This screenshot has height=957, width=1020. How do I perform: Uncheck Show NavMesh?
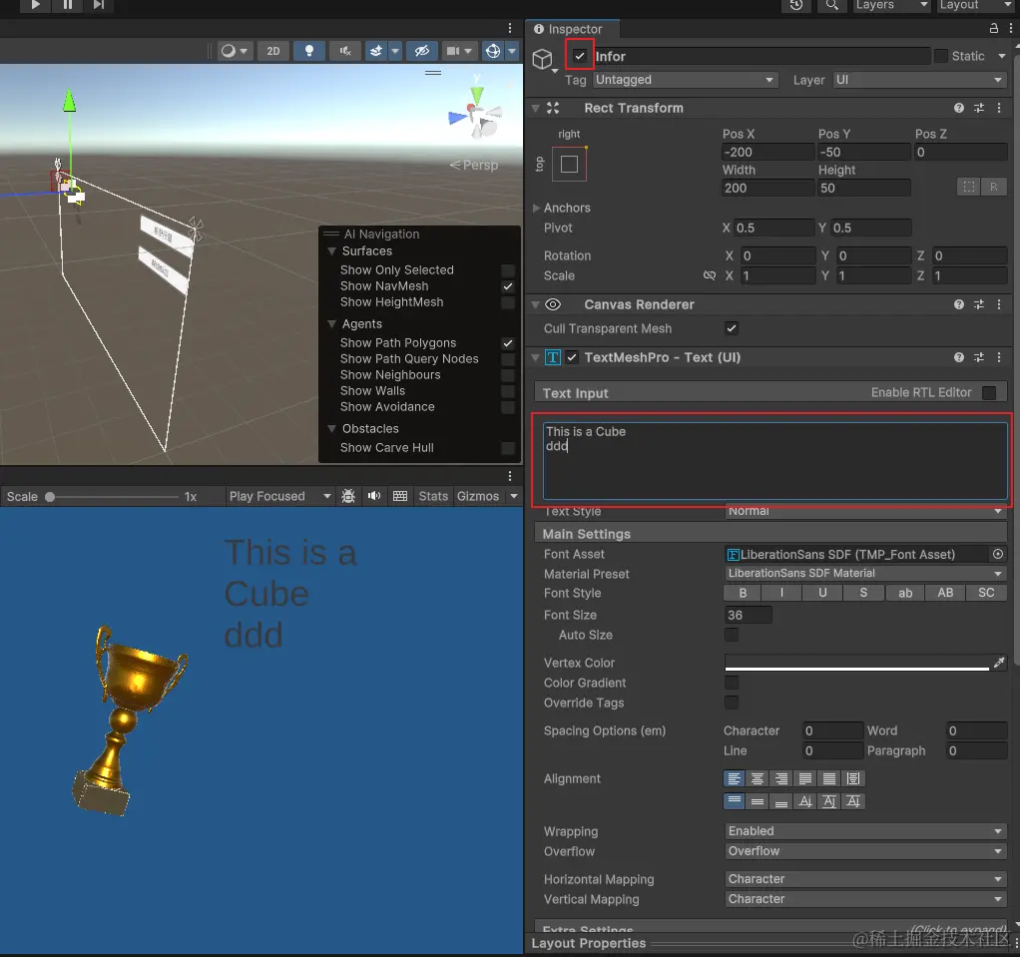tap(508, 286)
